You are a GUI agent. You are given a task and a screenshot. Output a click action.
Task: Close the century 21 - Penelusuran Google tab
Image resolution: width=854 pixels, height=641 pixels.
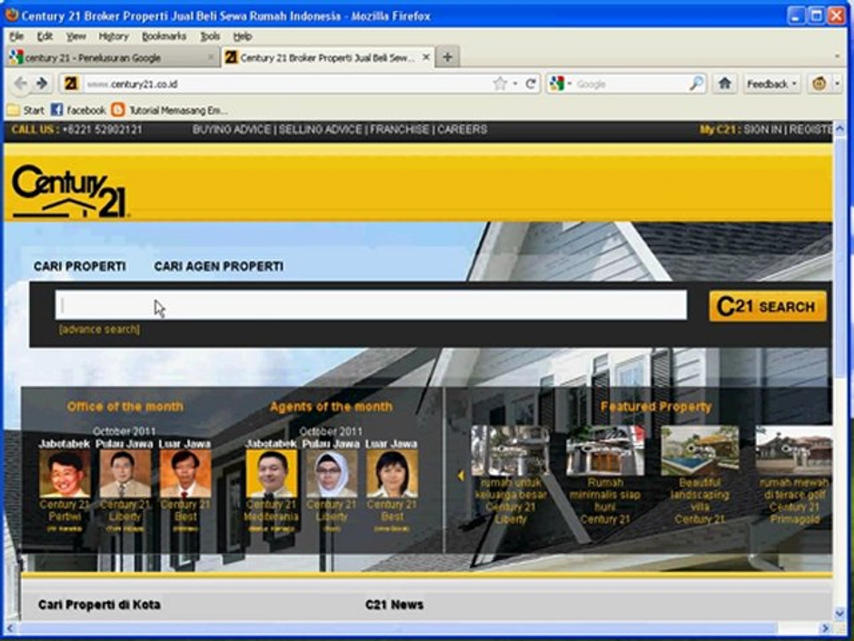pos(211,58)
